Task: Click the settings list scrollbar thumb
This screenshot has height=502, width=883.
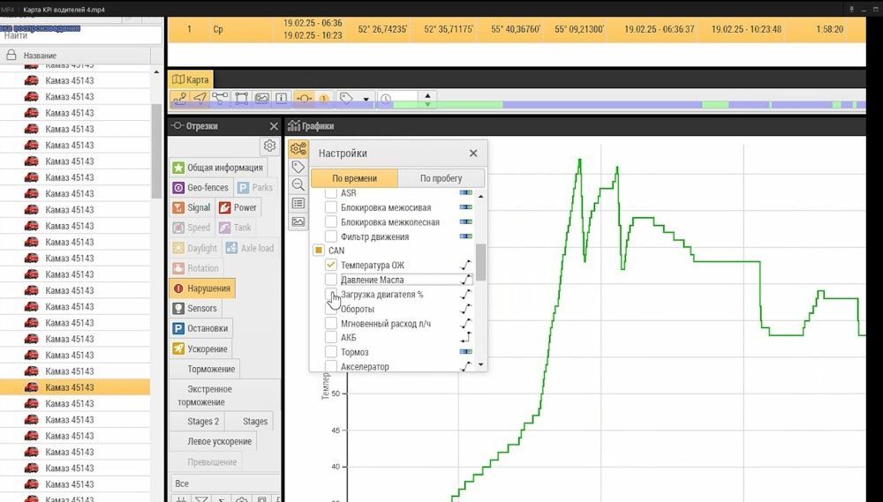Action: [481, 262]
